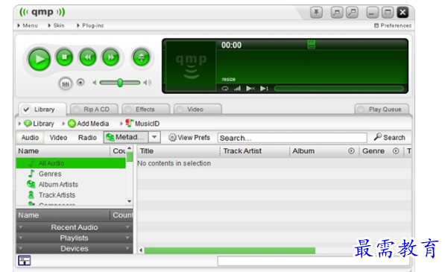Viewport: 445px width, 272px height.
Task: Click the Search magnifier button
Action: (x=389, y=137)
